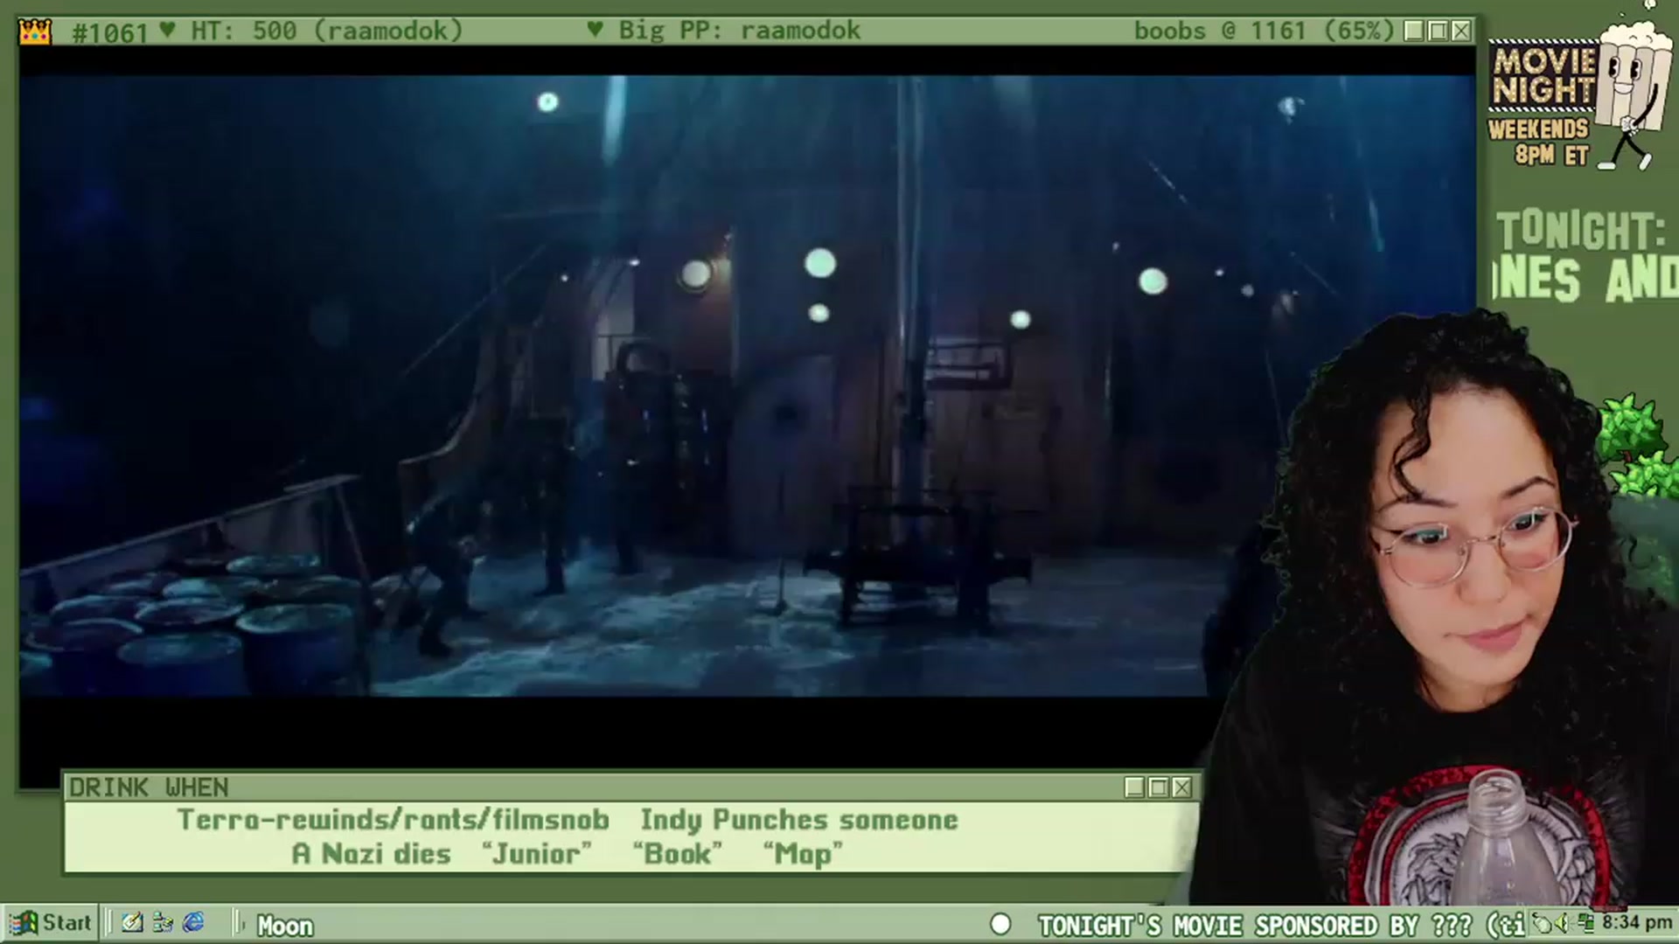
Task: Click the white circle beside the ticker
Action: 1000,924
